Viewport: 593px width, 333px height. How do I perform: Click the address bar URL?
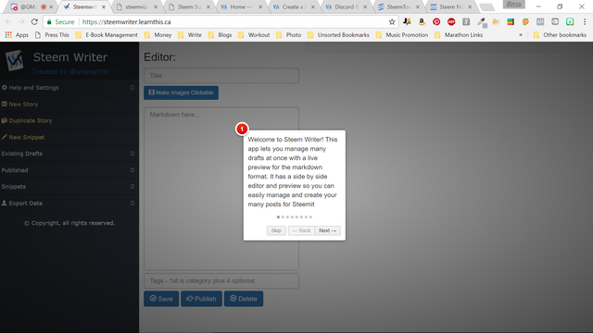tap(127, 22)
